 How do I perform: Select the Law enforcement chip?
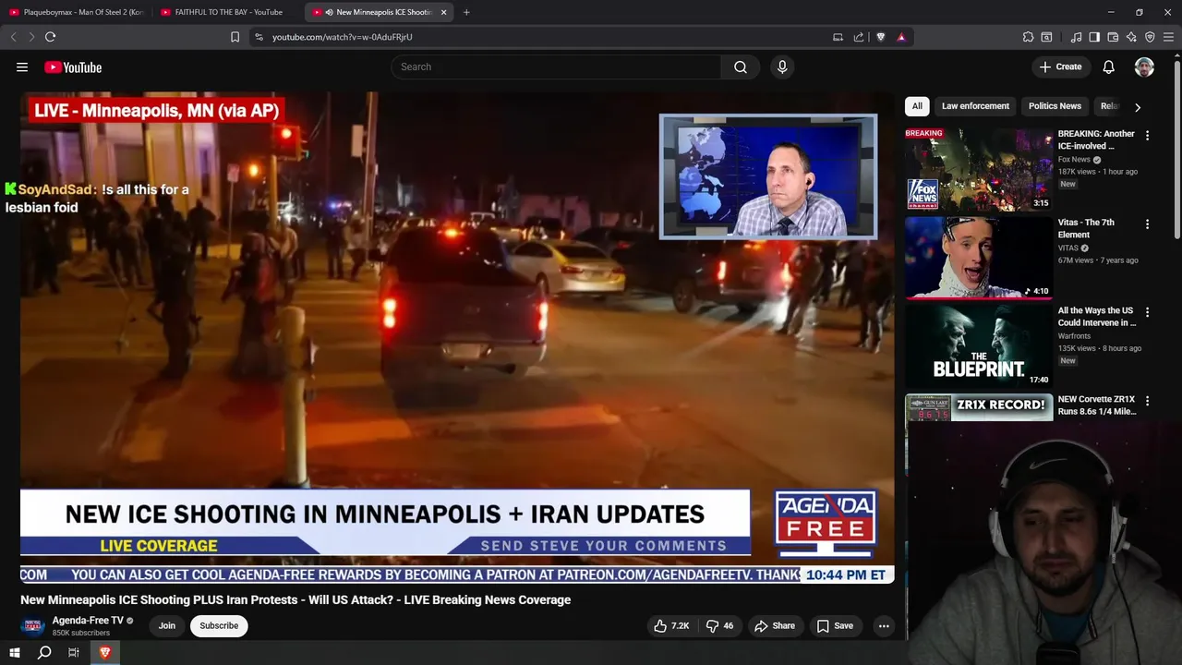tap(975, 106)
